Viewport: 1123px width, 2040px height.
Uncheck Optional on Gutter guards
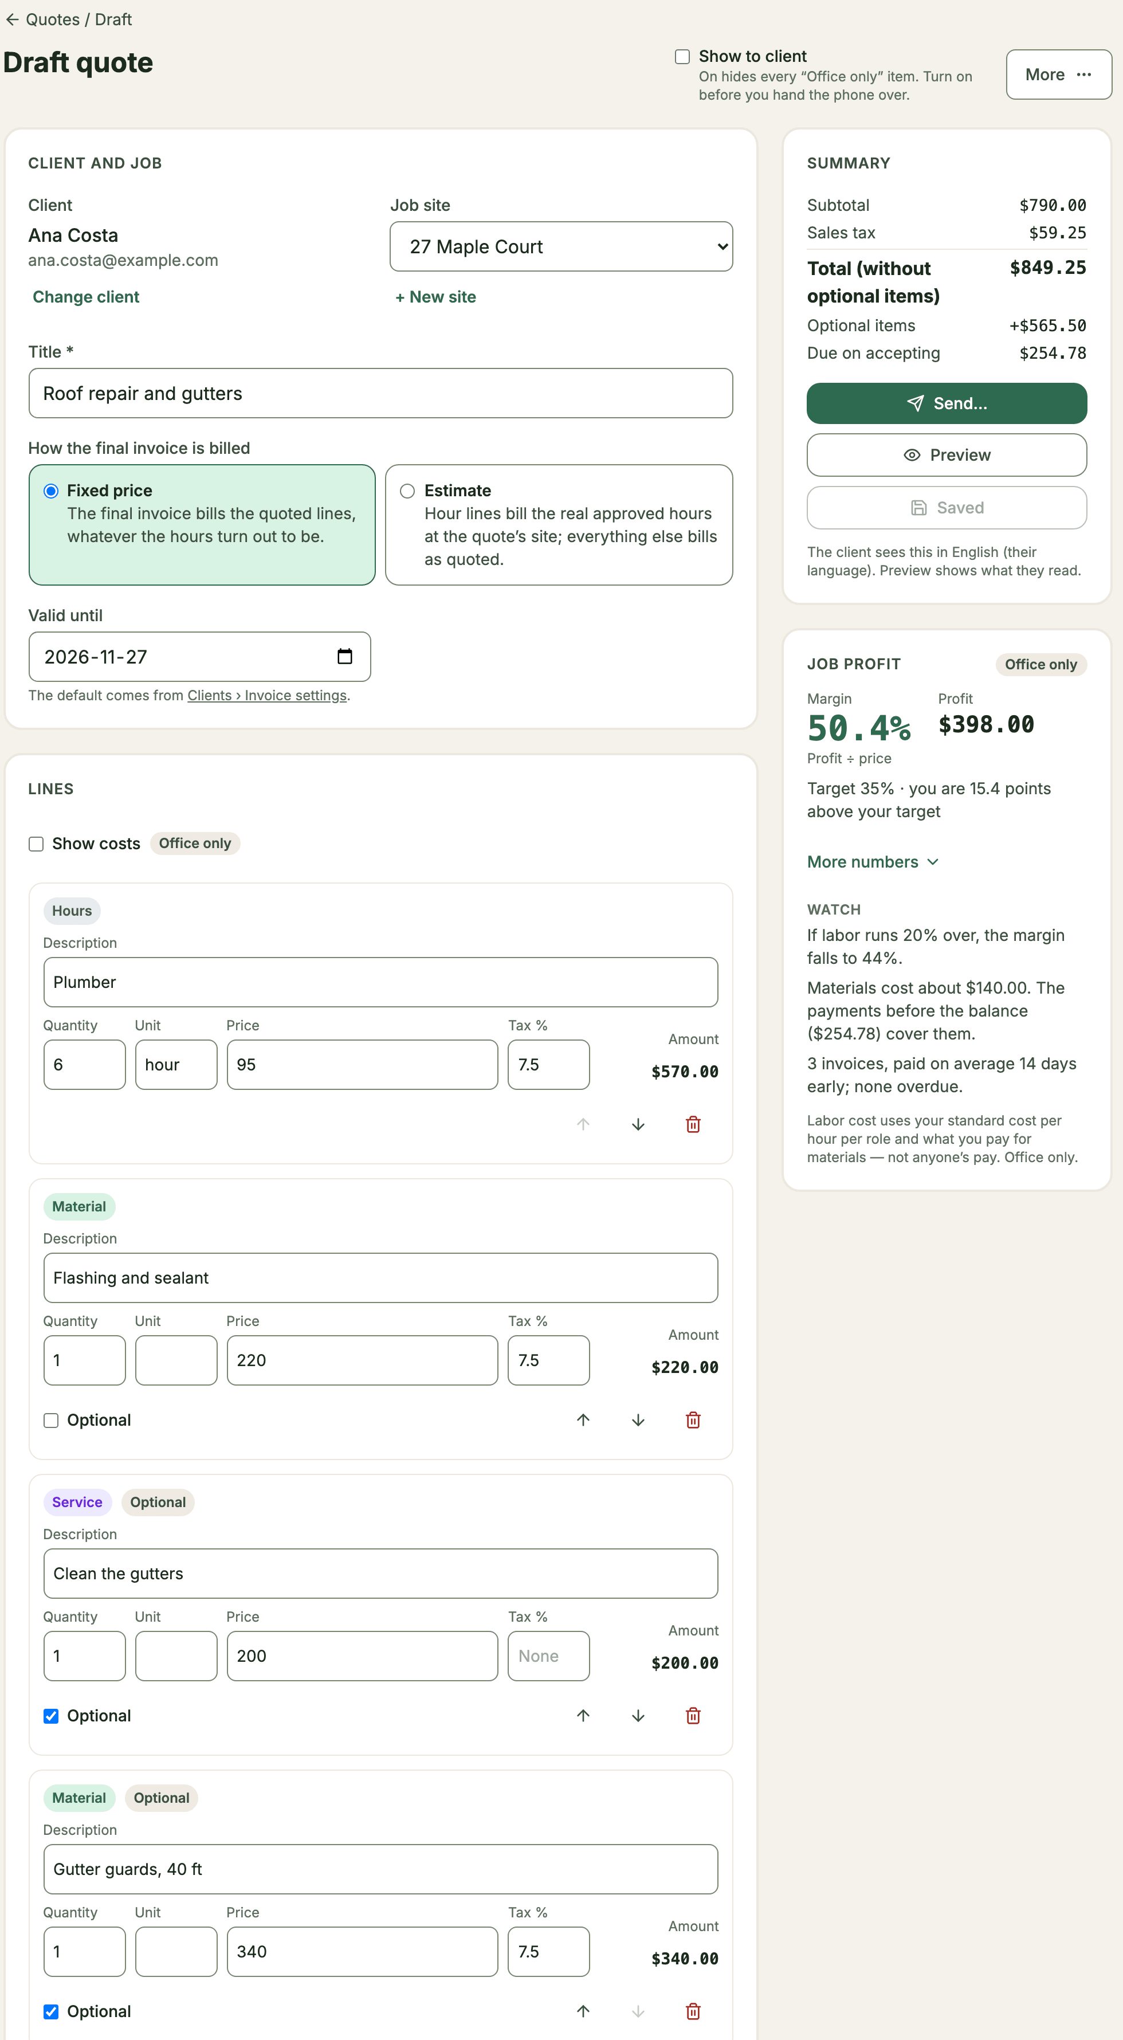(50, 2011)
